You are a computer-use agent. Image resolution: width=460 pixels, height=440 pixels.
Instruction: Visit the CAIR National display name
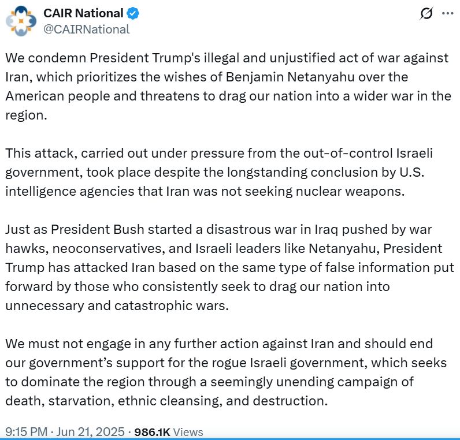[83, 13]
